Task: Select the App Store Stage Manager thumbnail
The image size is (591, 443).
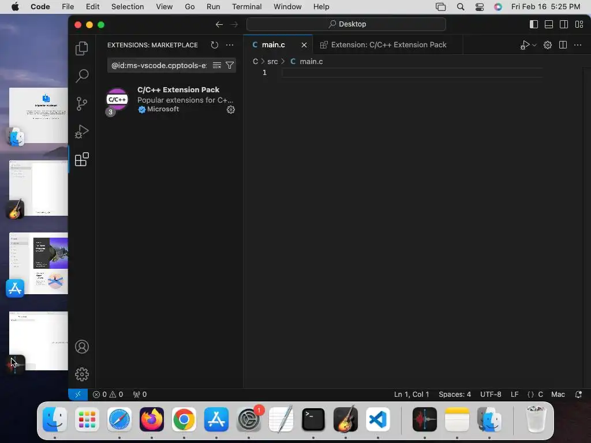Action: 38,263
